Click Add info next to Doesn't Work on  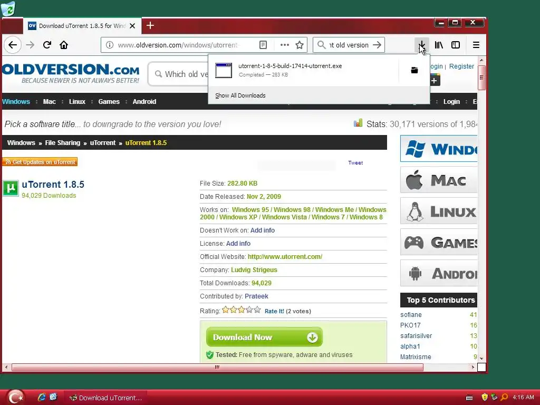click(x=263, y=230)
